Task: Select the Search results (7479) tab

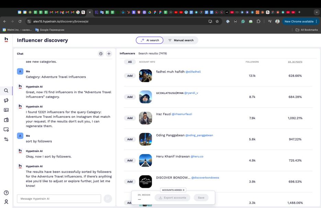Action: pos(152,53)
